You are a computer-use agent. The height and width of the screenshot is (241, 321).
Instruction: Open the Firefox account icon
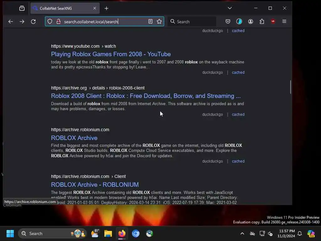click(250, 21)
